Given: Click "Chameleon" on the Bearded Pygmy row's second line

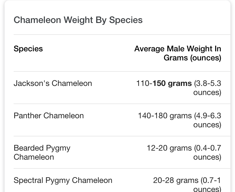Looking at the screenshot, I should click(34, 157).
